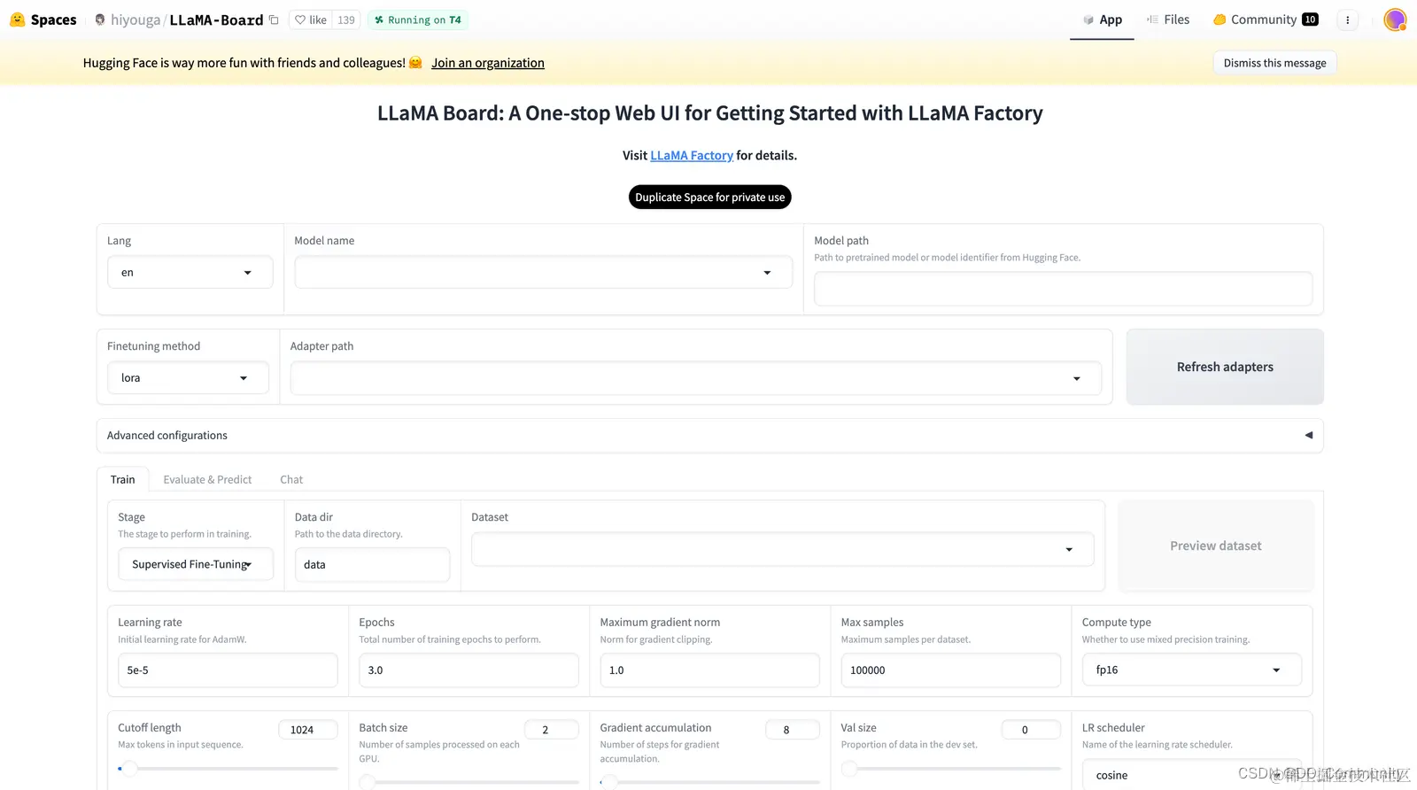
Task: Open the Finetuning method dropdown
Action: pos(188,377)
